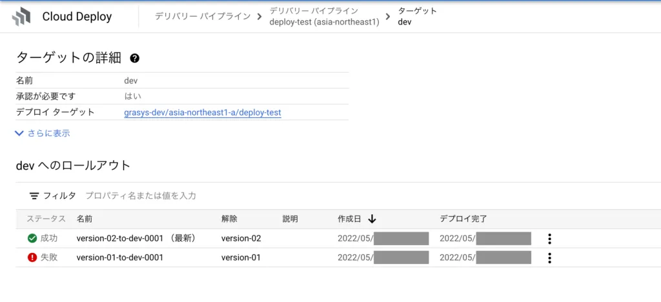Click the 承認が必要です value はい
Image resolution: width=661 pixels, height=302 pixels.
click(133, 96)
